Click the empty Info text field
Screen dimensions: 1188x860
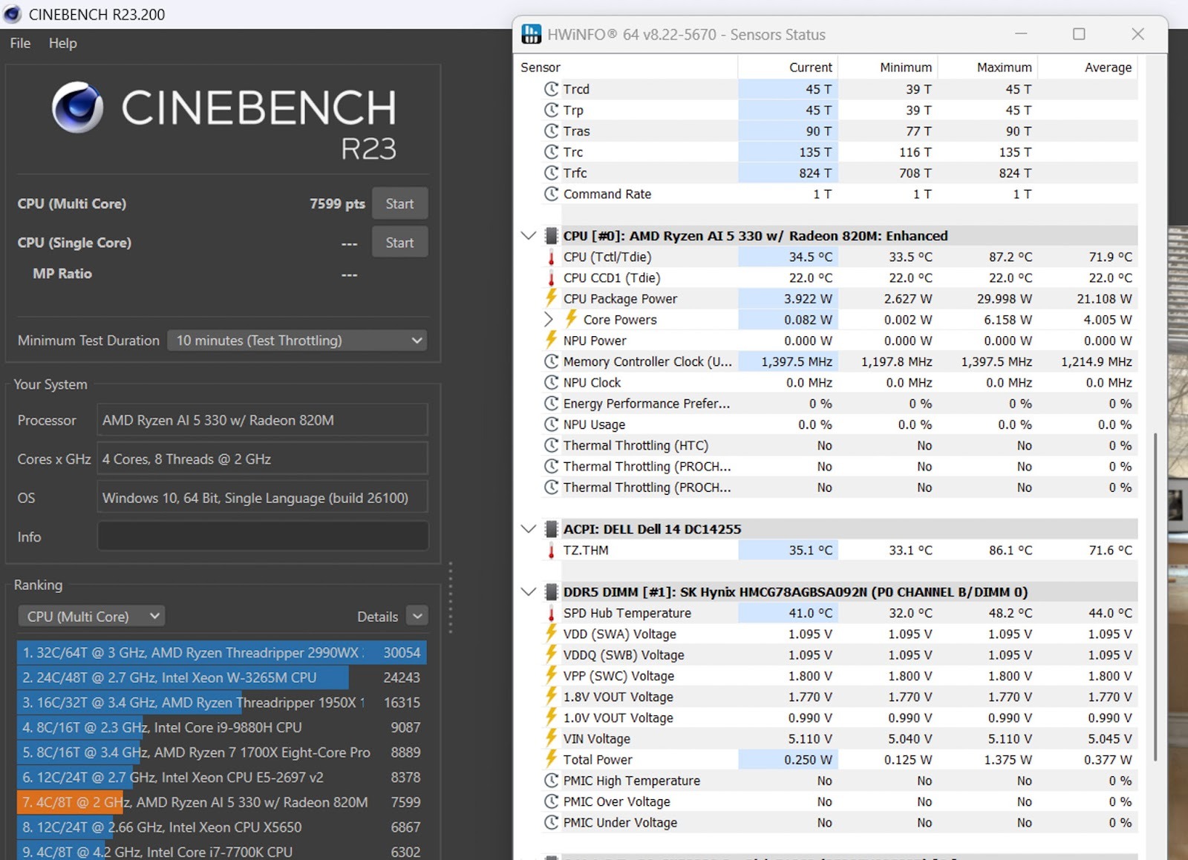pos(263,536)
